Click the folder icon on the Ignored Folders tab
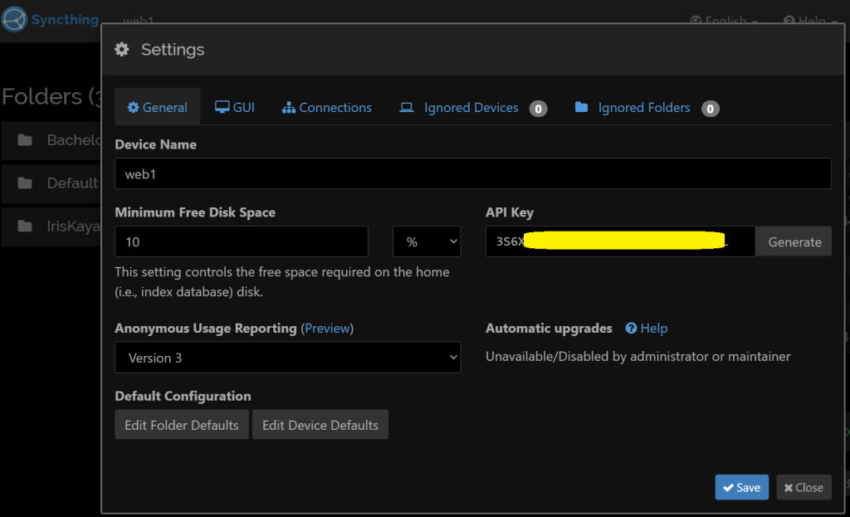This screenshot has width=850, height=517. [x=581, y=107]
